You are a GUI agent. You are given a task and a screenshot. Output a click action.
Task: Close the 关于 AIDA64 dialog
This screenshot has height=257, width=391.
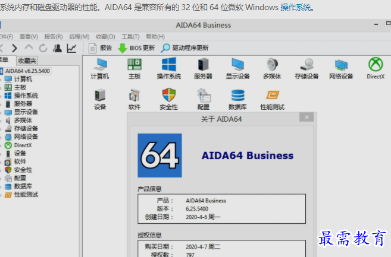[306, 117]
